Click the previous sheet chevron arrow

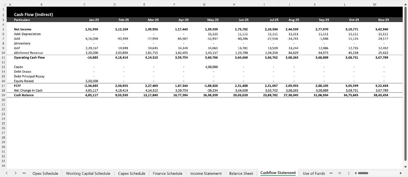(x=7, y=173)
